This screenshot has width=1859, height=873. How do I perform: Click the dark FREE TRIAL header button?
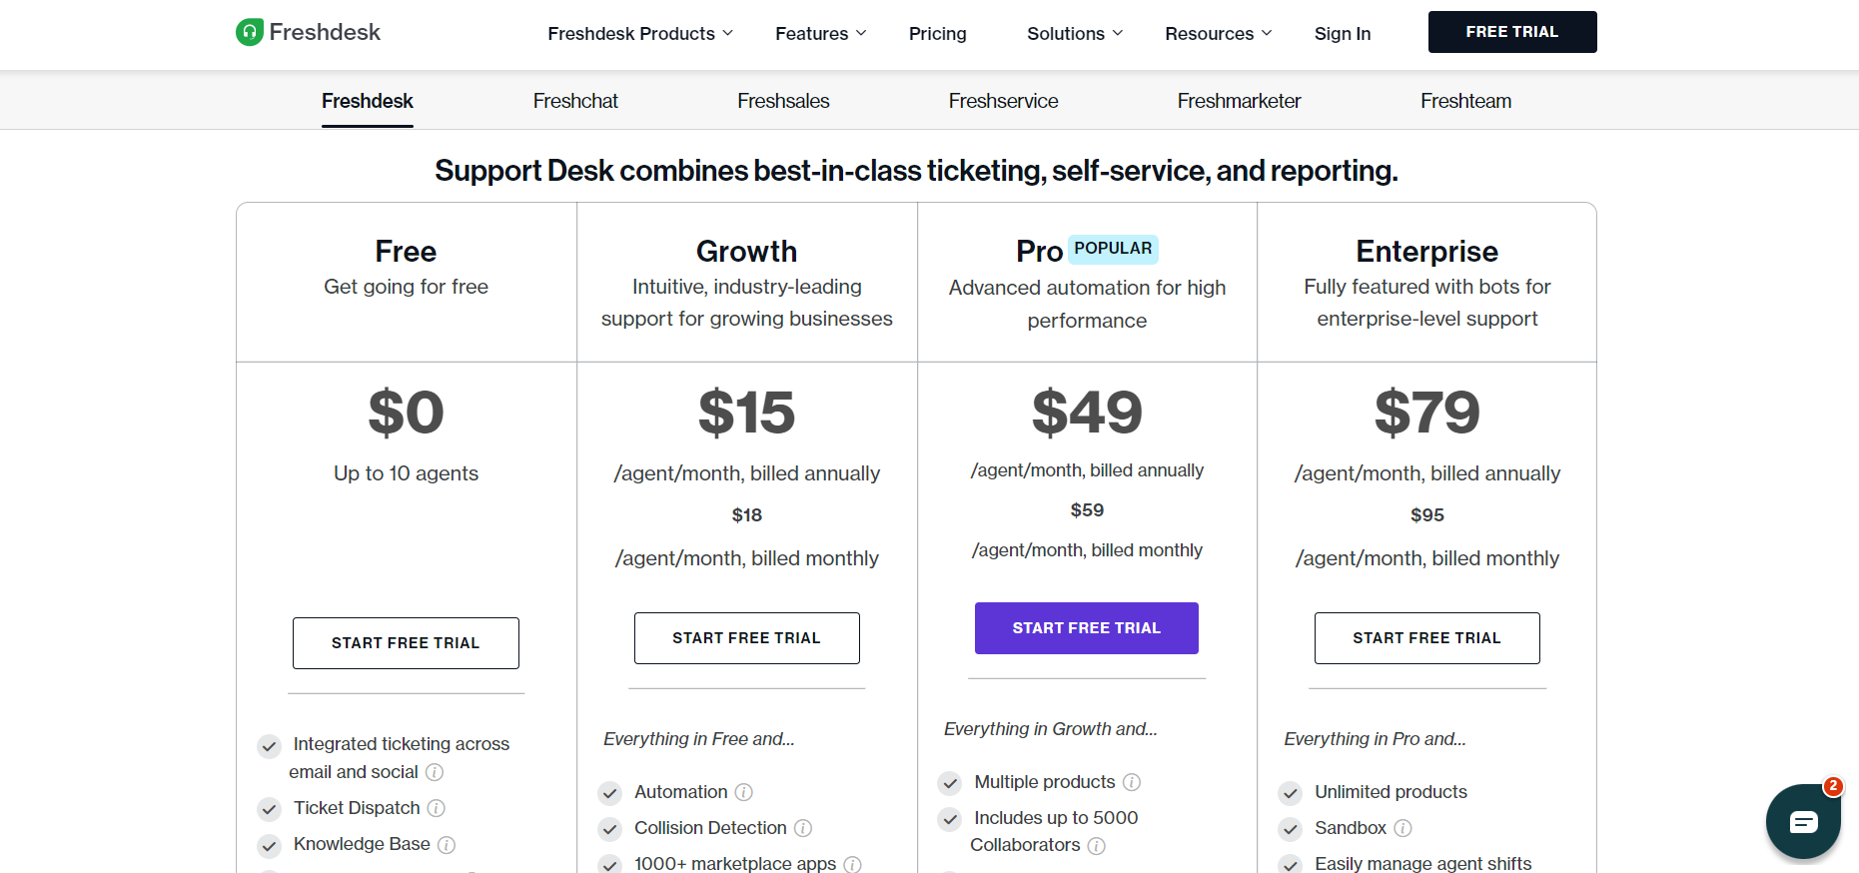point(1512,32)
